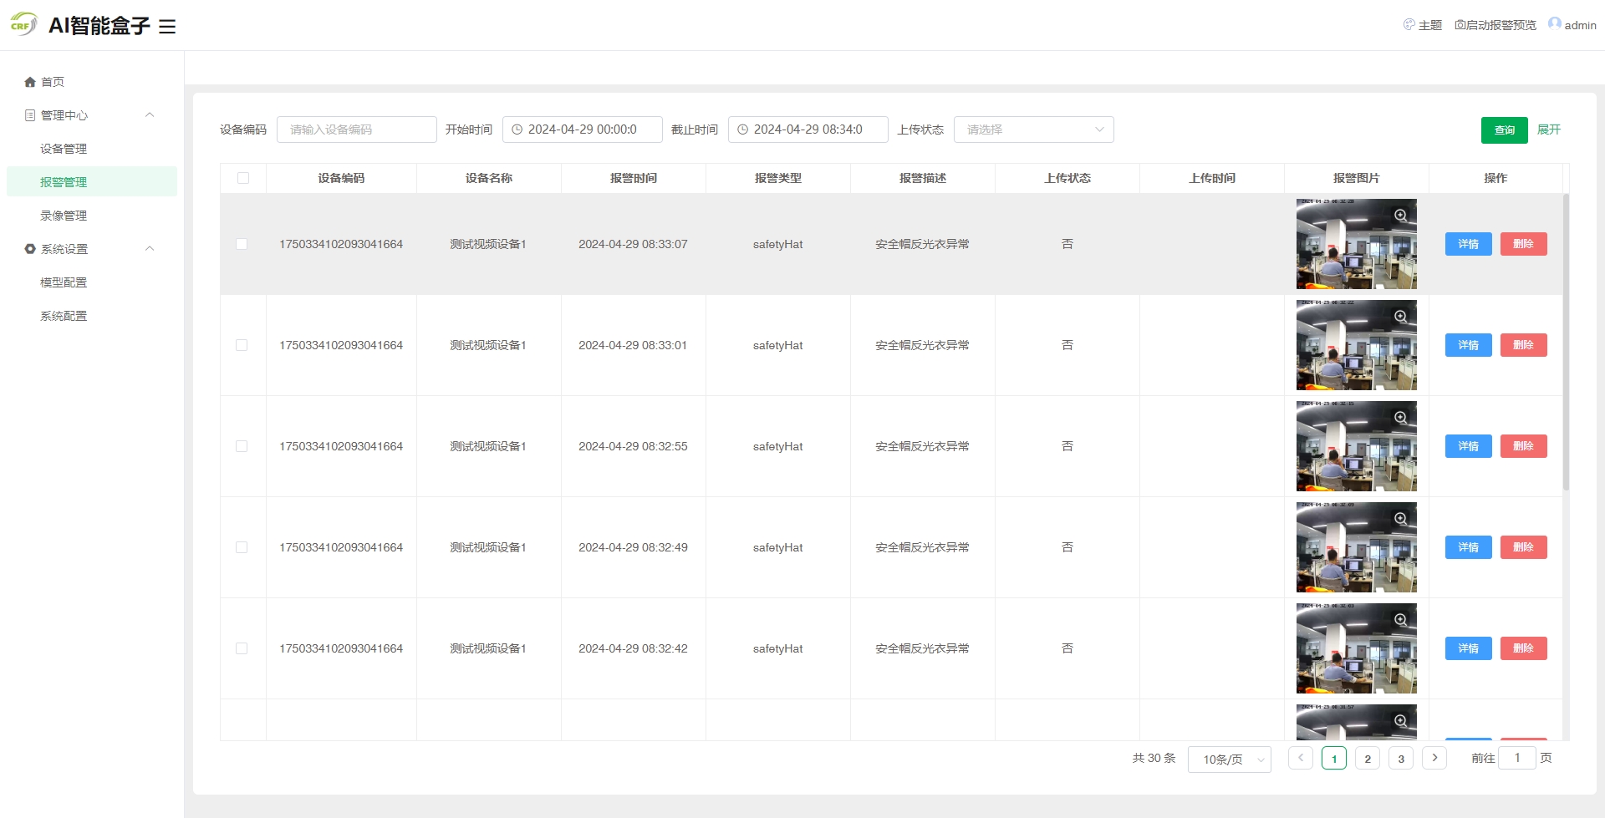This screenshot has height=818, width=1605.
Task: Toggle the hamburger menu collapse icon
Action: tap(167, 27)
